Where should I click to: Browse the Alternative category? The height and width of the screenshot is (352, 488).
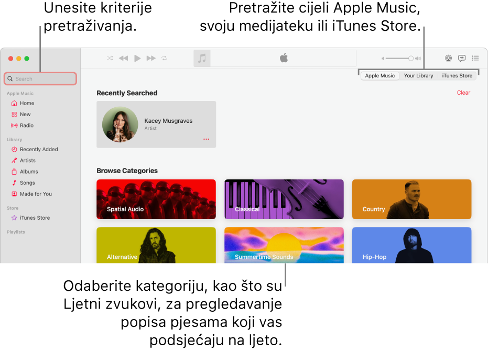pyautogui.click(x=156, y=245)
